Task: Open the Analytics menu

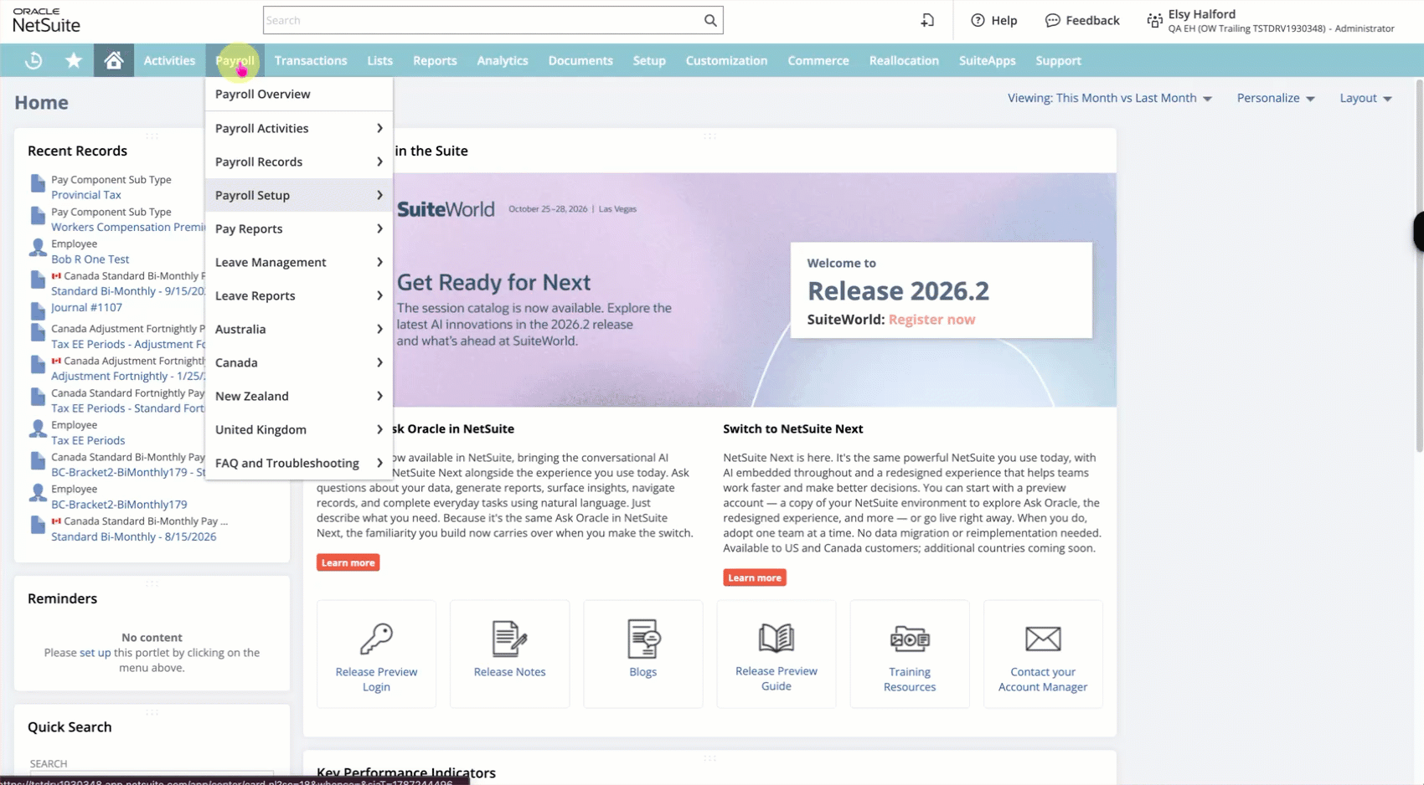Action: click(x=503, y=60)
